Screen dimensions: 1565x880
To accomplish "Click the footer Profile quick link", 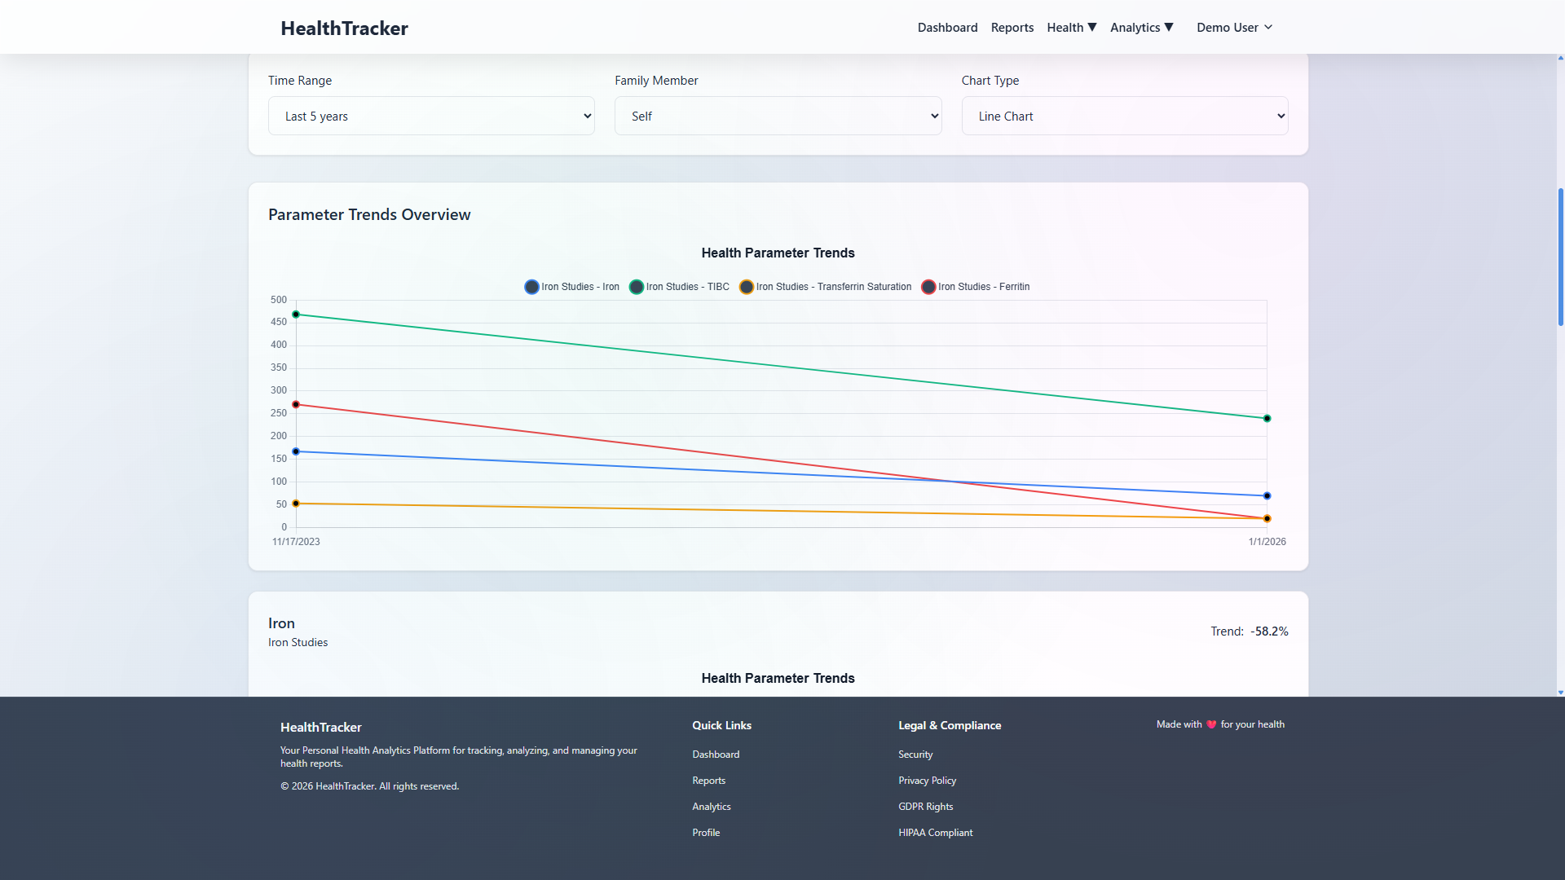I will coord(706,833).
